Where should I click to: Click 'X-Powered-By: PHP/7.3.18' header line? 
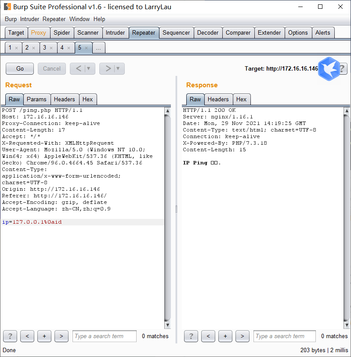(225, 143)
